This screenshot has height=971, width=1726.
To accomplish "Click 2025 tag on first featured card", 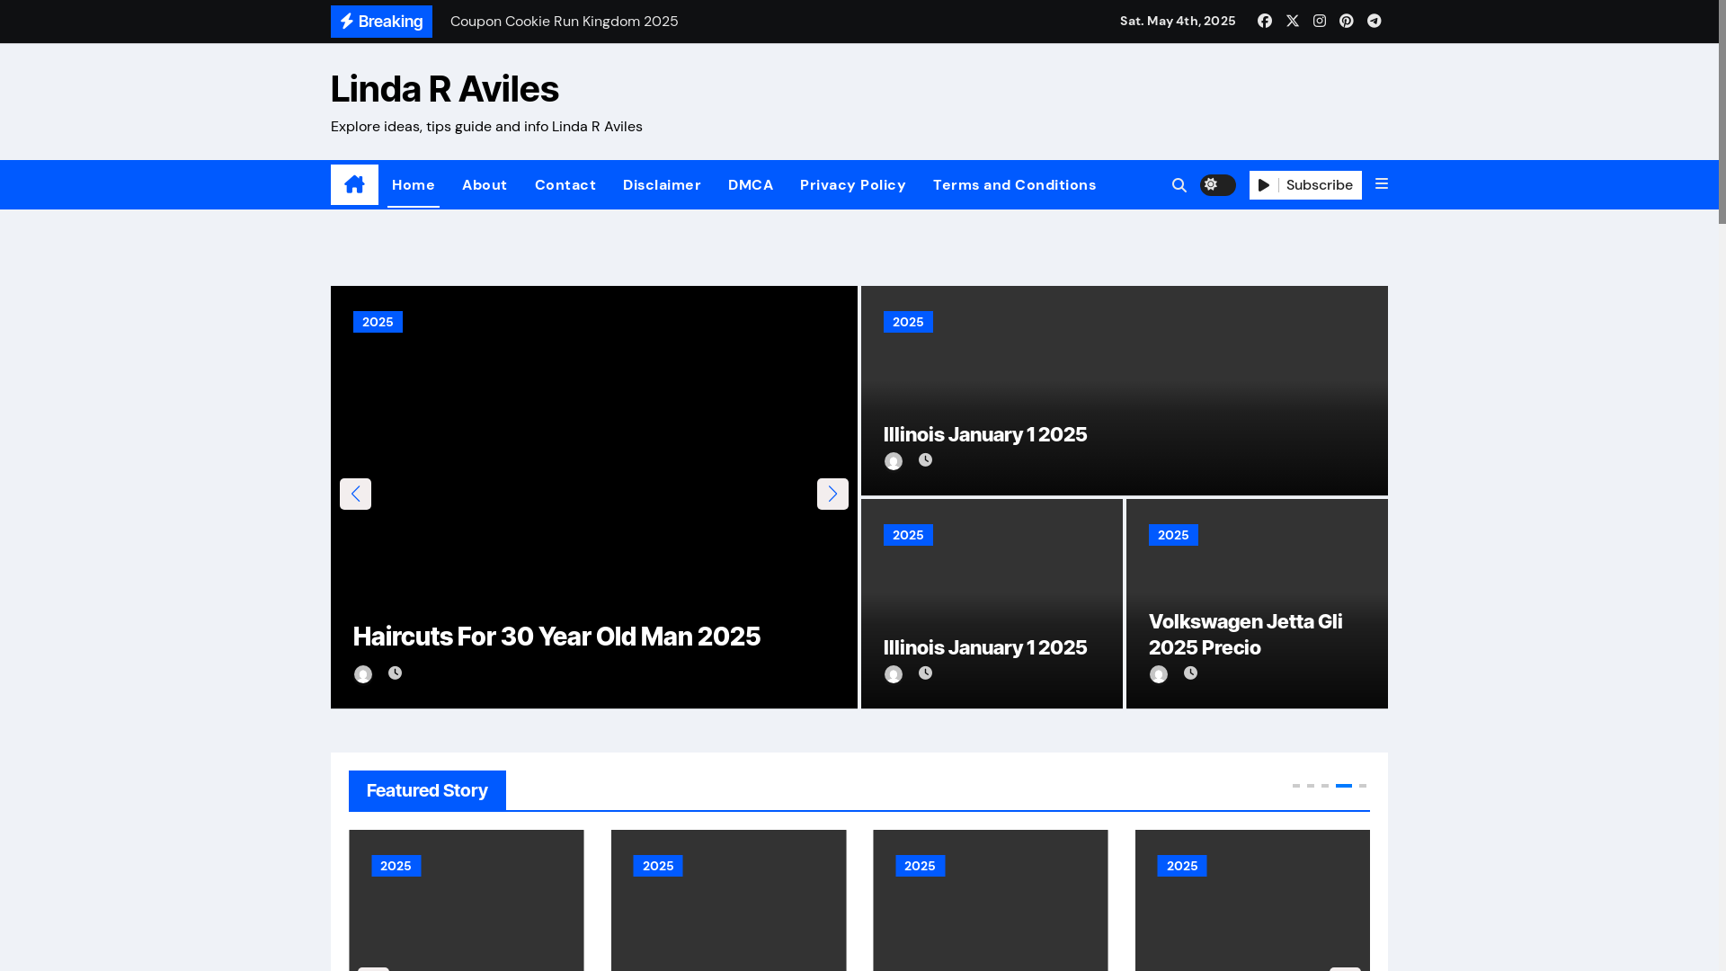I will click(x=396, y=866).
